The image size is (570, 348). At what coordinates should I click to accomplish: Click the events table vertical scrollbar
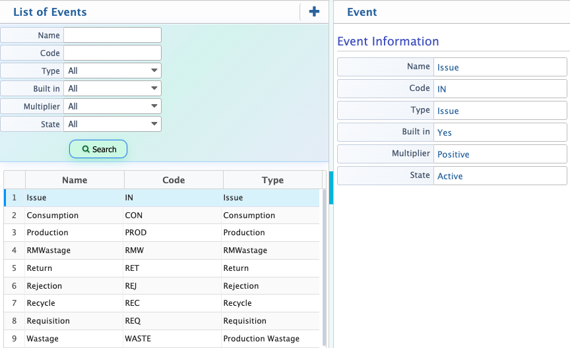325,267
